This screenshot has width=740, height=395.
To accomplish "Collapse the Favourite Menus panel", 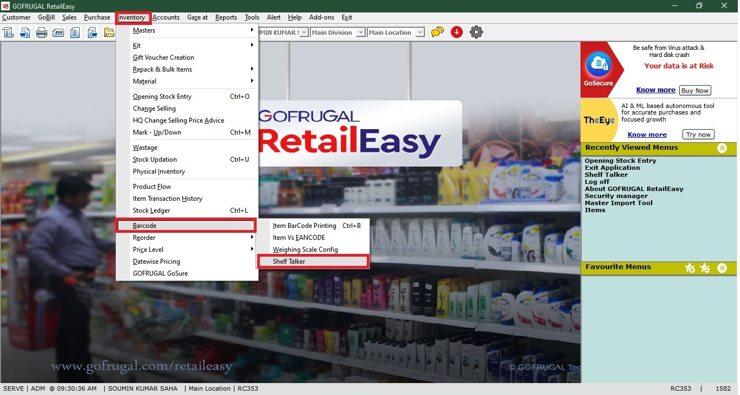I will click(722, 267).
